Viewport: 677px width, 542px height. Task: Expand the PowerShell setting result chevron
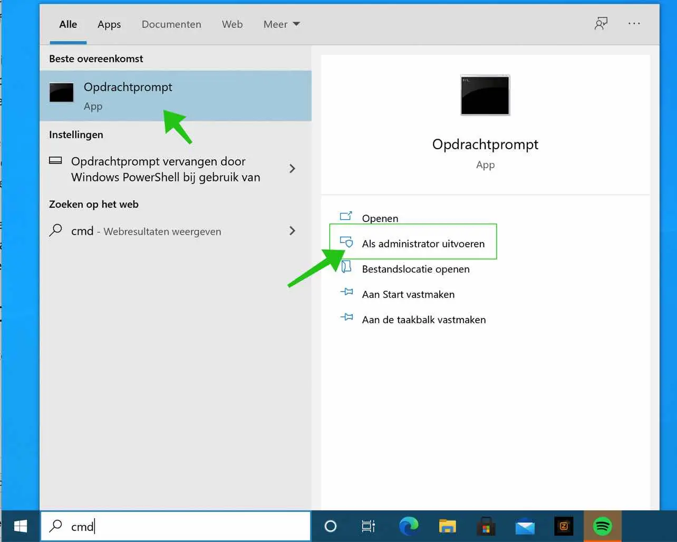point(292,169)
